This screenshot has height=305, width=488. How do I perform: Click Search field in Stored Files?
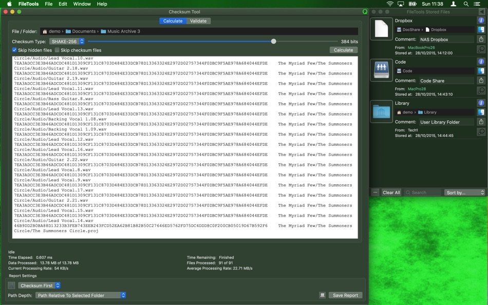pyautogui.click(x=423, y=193)
